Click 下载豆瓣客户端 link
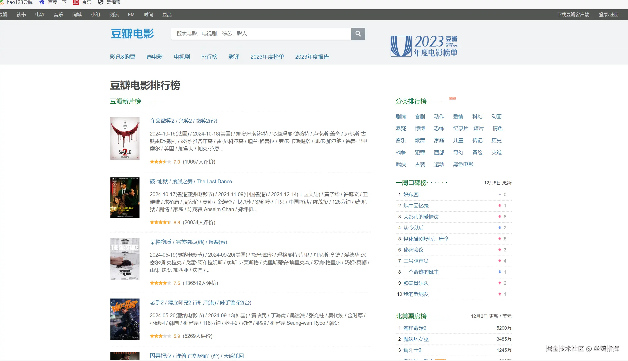 [573, 15]
